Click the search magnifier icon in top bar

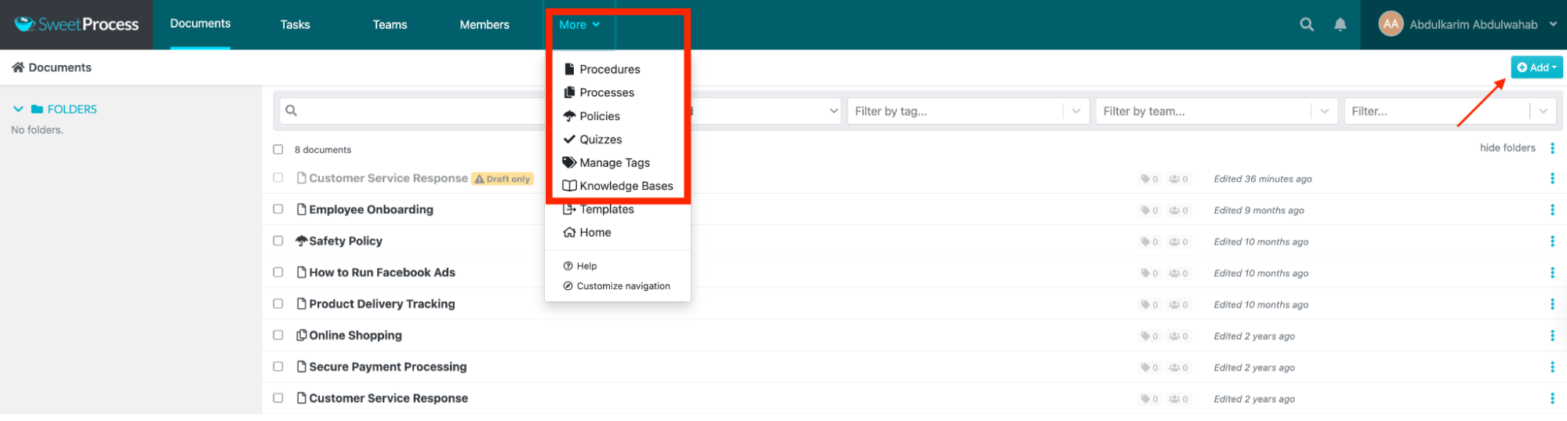click(x=1306, y=24)
